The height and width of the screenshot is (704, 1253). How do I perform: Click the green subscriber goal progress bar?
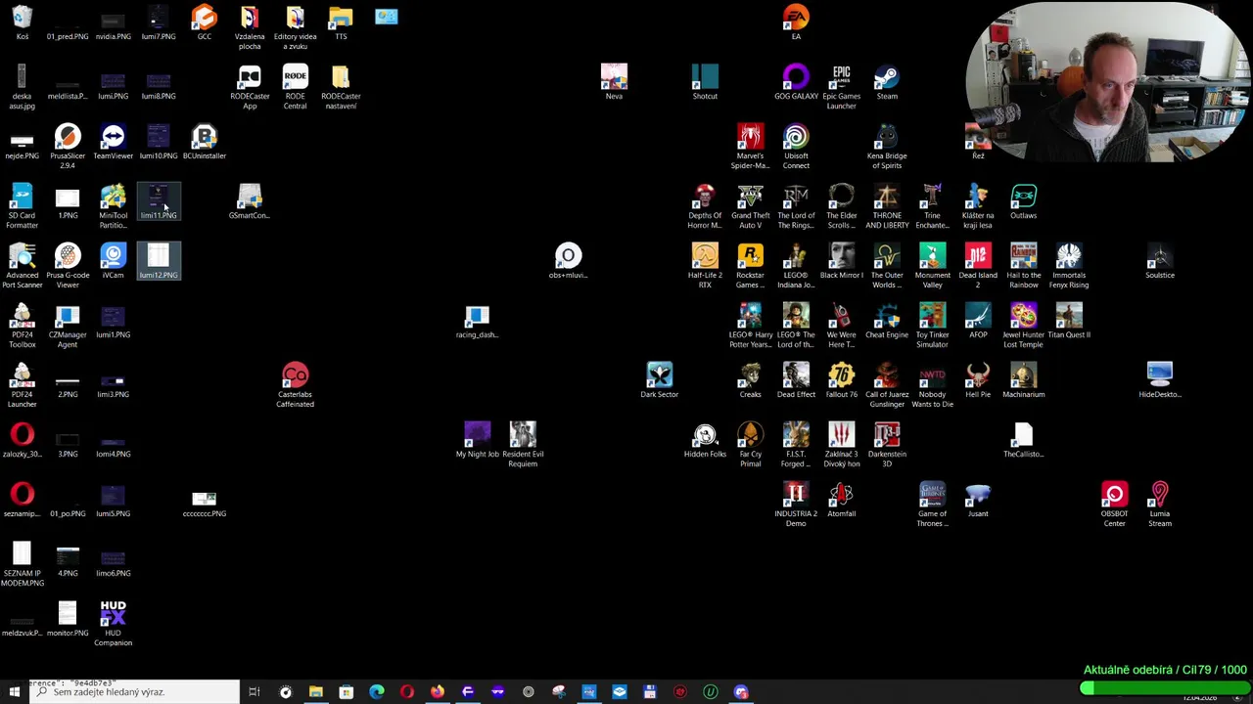(x=1164, y=688)
